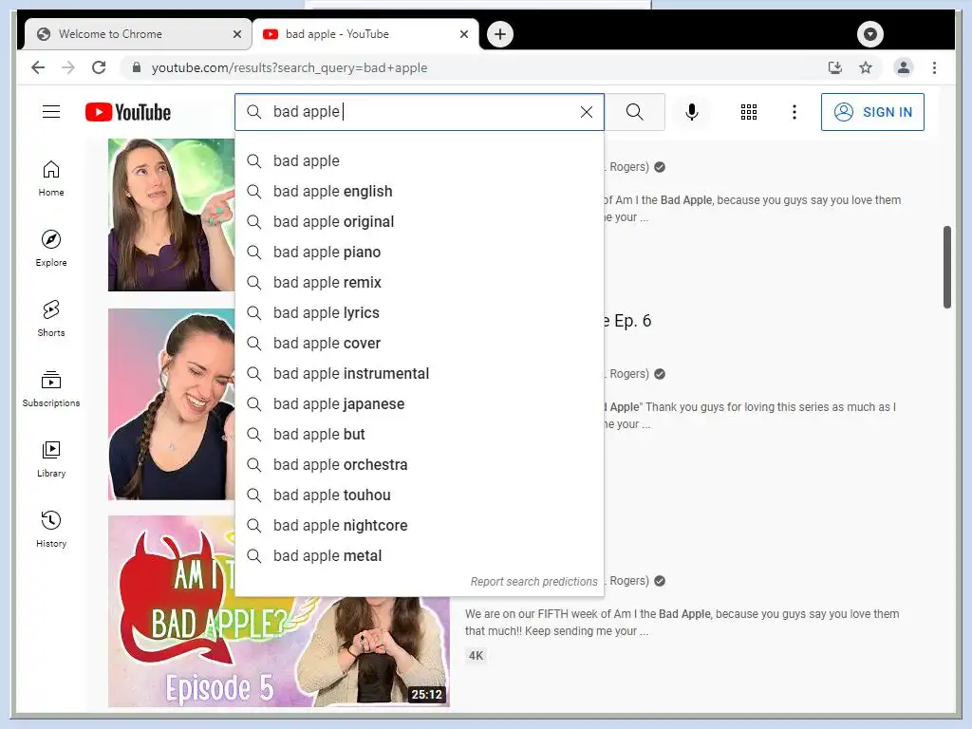Reload the page
This screenshot has height=729, width=972.
click(x=99, y=67)
